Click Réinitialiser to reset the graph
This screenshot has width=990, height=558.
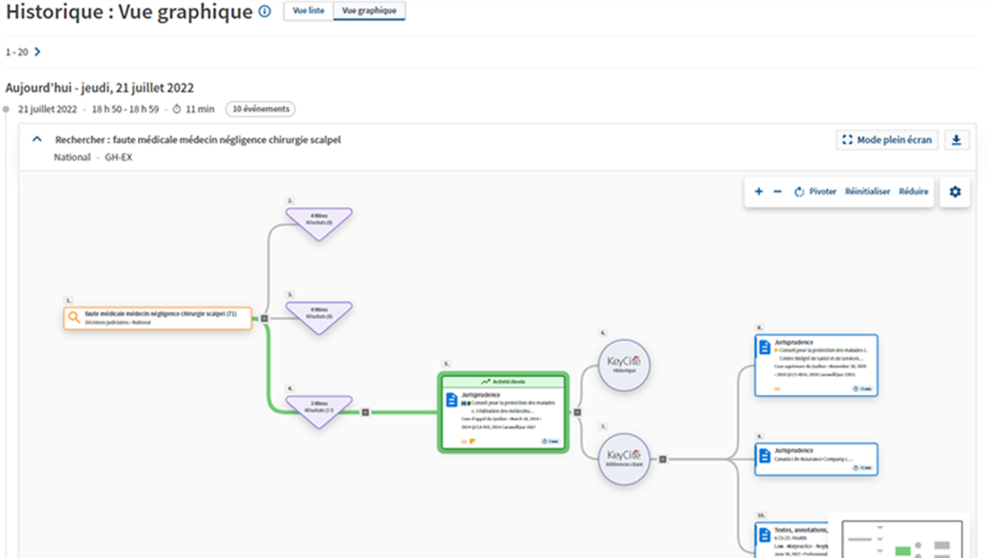tap(867, 192)
